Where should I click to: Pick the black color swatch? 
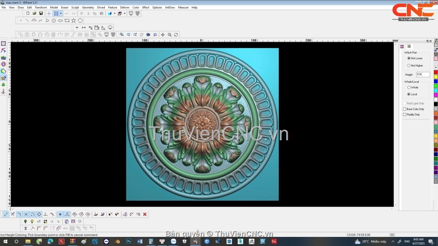click(x=436, y=104)
